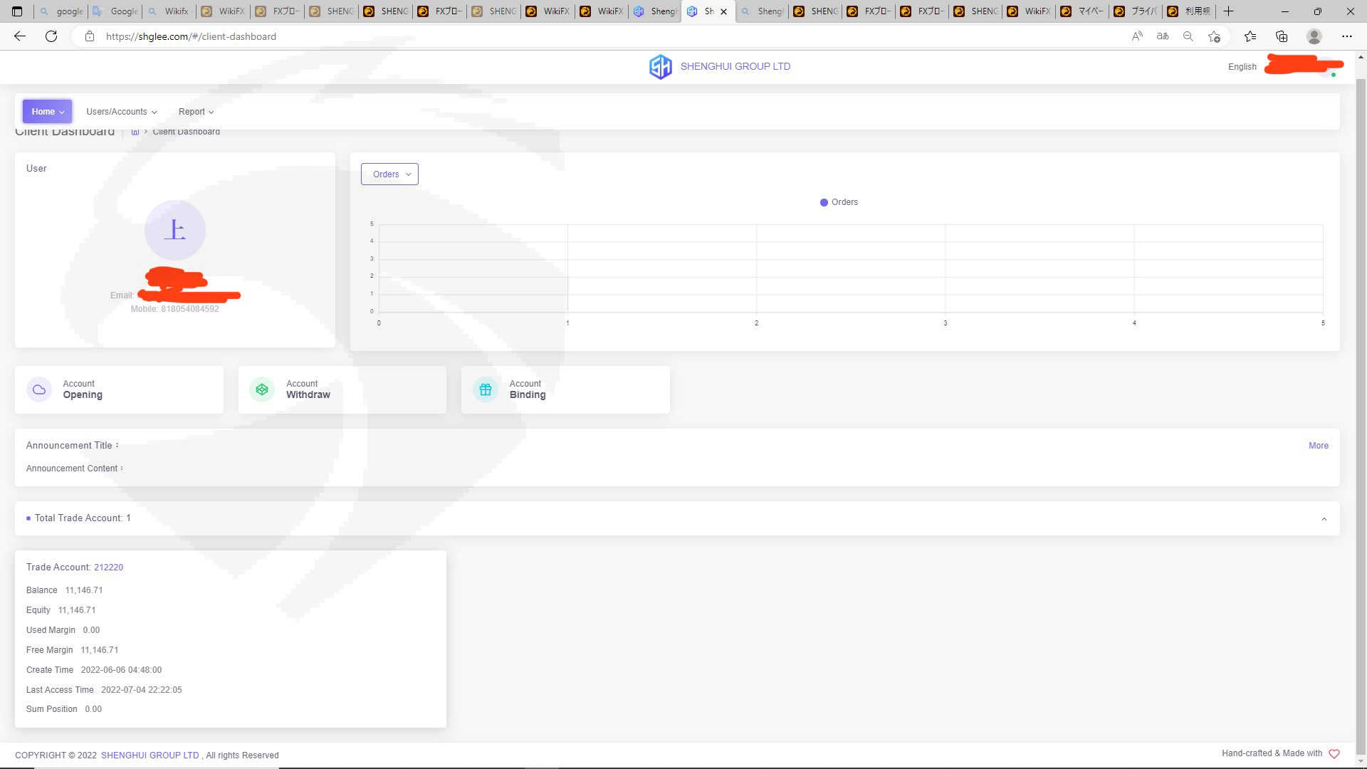Click the user avatar circle
The image size is (1367, 769).
(175, 230)
